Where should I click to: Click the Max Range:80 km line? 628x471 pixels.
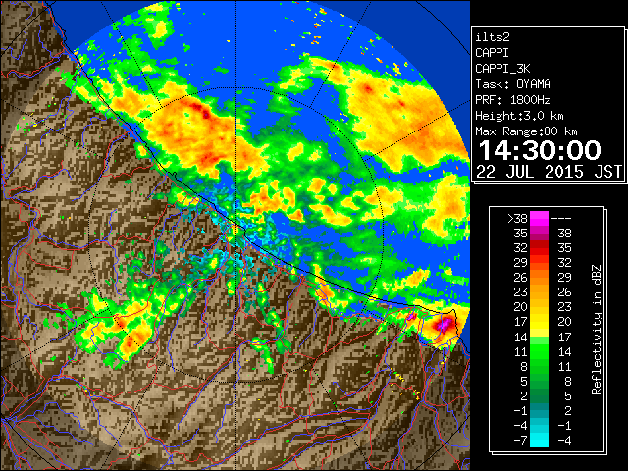pyautogui.click(x=526, y=131)
